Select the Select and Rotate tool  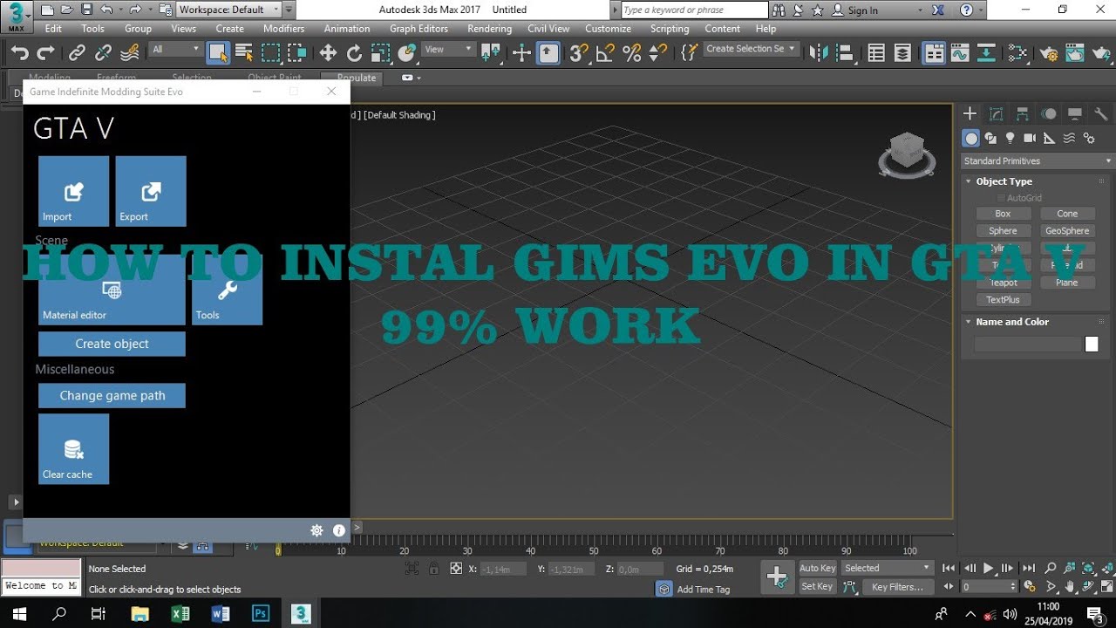tap(354, 53)
